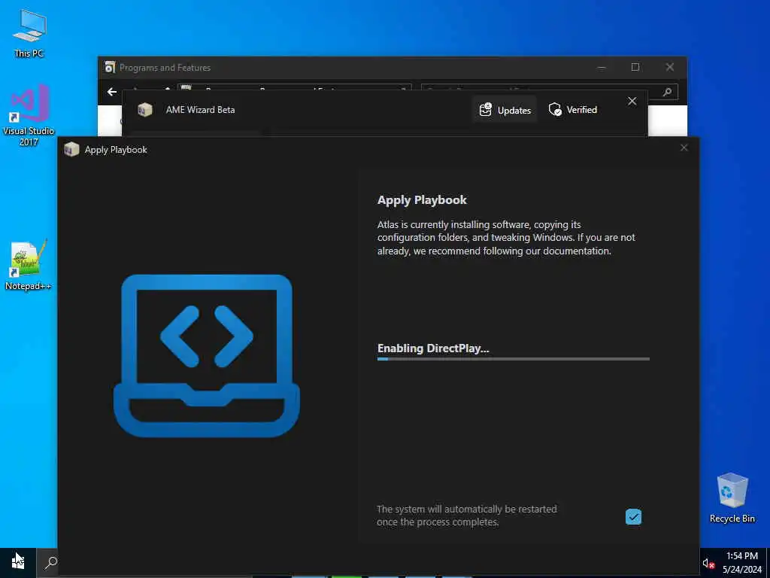Click the Apply Playbook heading text
This screenshot has width=770, height=578.
422,200
